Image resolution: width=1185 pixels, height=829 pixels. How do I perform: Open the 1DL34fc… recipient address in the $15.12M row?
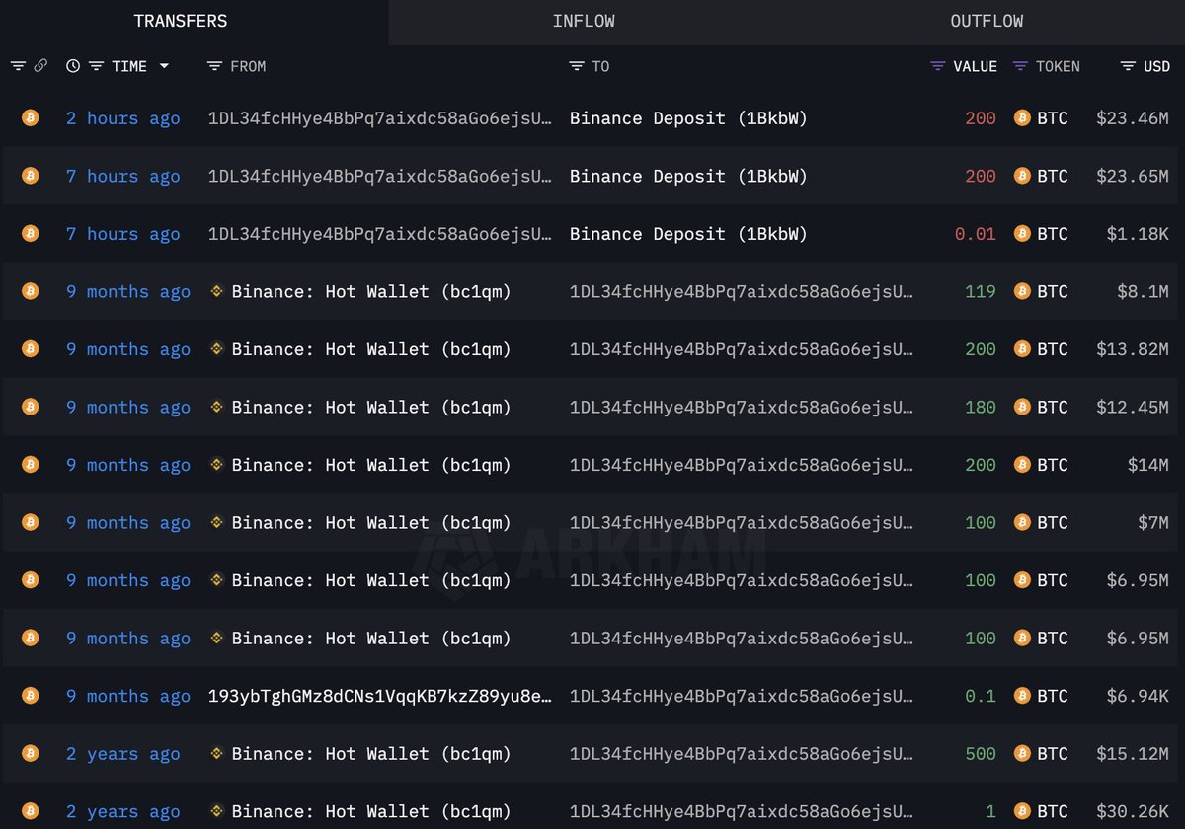point(742,753)
